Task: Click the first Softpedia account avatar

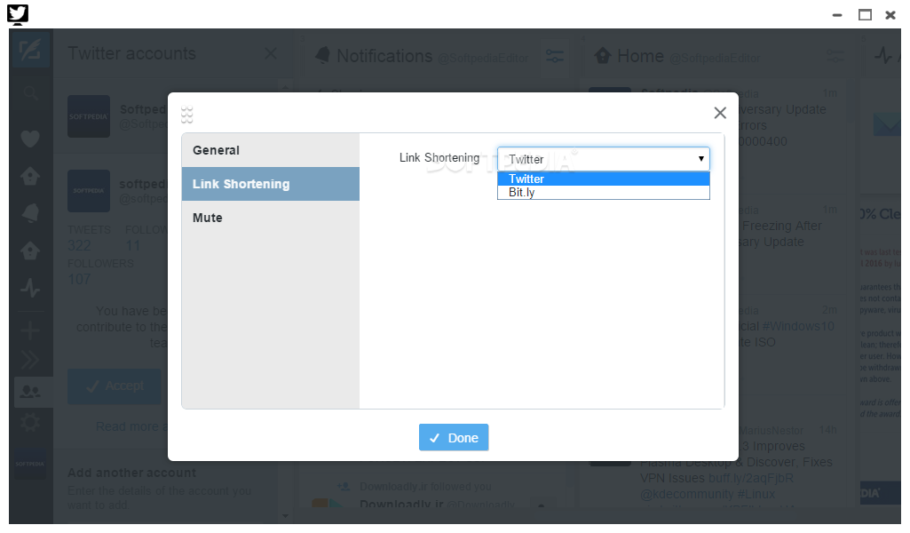Action: [88, 116]
